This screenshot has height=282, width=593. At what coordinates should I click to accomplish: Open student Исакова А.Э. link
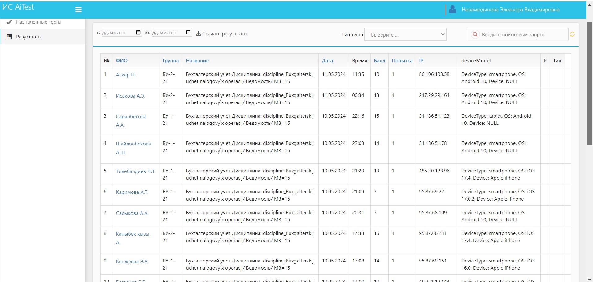click(130, 96)
